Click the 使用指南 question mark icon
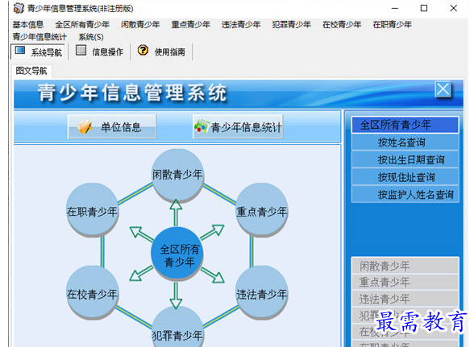 (x=143, y=50)
